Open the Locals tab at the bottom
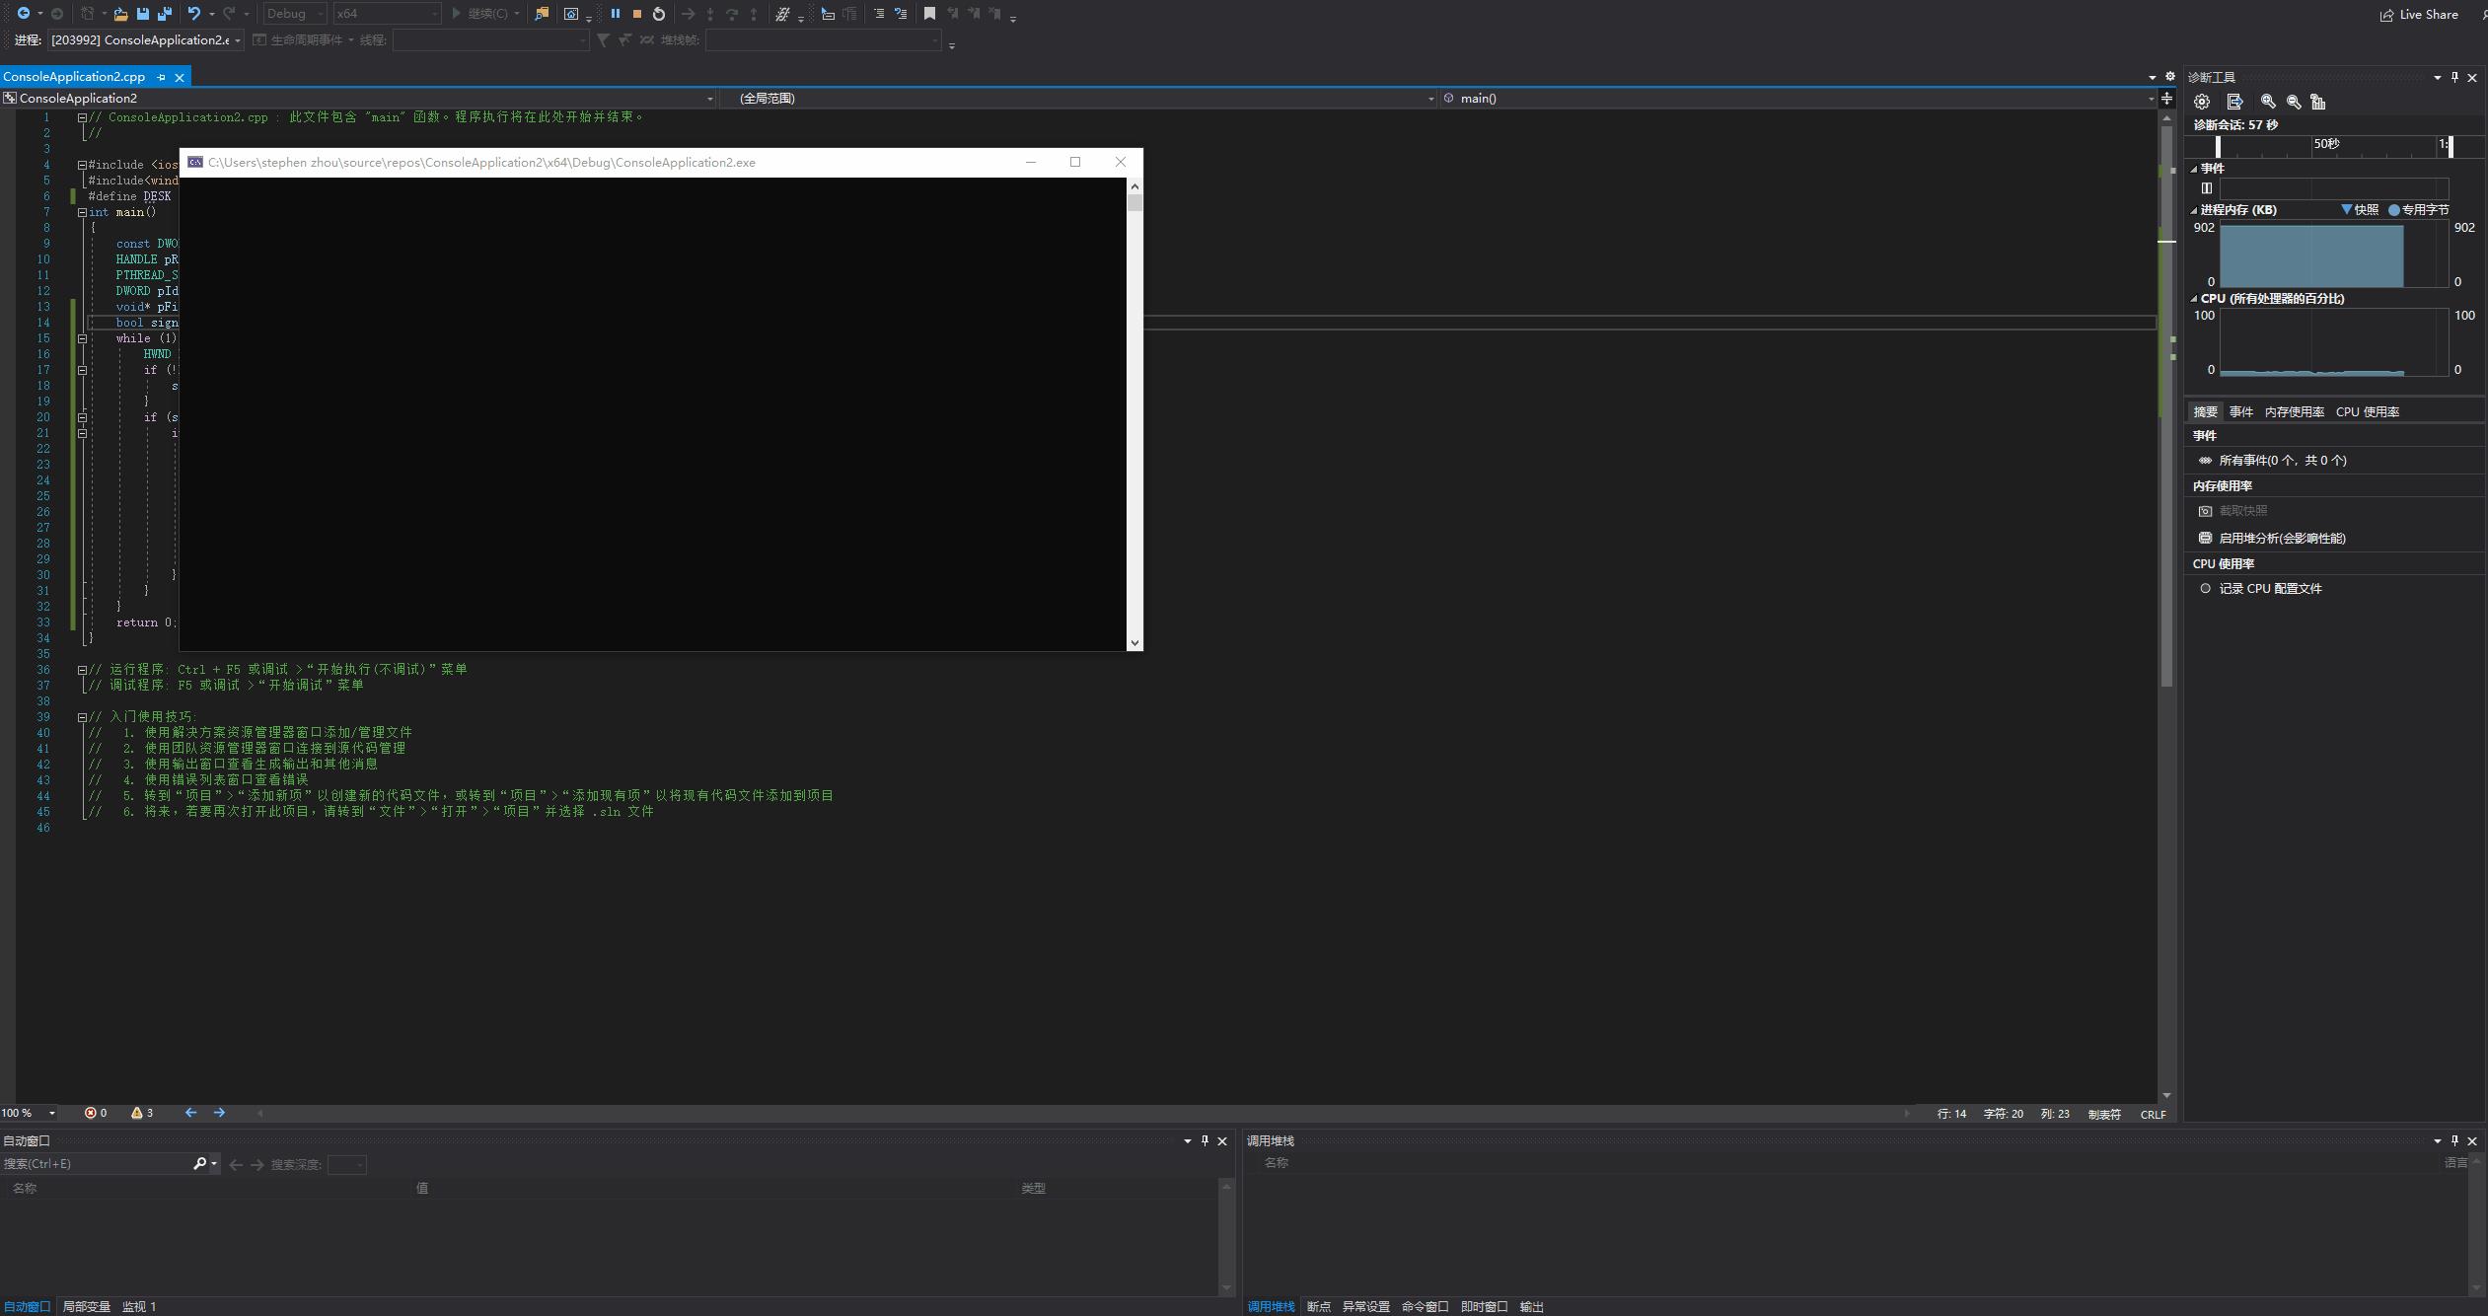The height and width of the screenshot is (1316, 2488). point(87,1307)
